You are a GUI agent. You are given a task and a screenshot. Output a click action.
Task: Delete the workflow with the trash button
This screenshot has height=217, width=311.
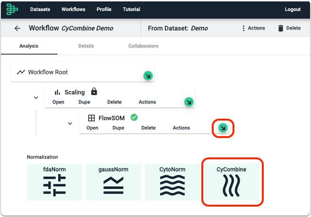coord(289,28)
